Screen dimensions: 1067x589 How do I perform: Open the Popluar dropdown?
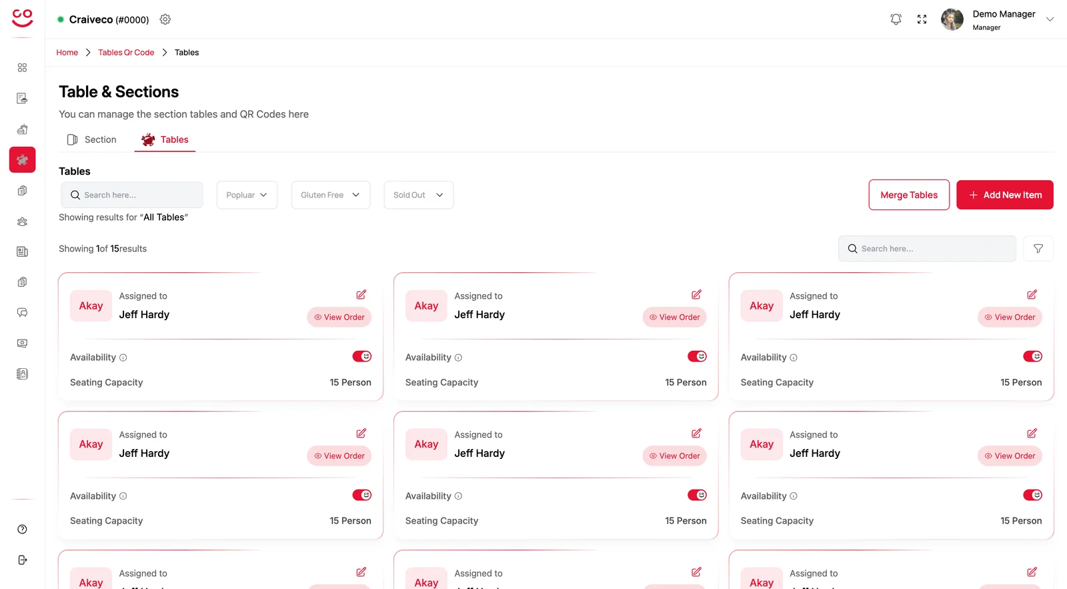[x=247, y=195]
